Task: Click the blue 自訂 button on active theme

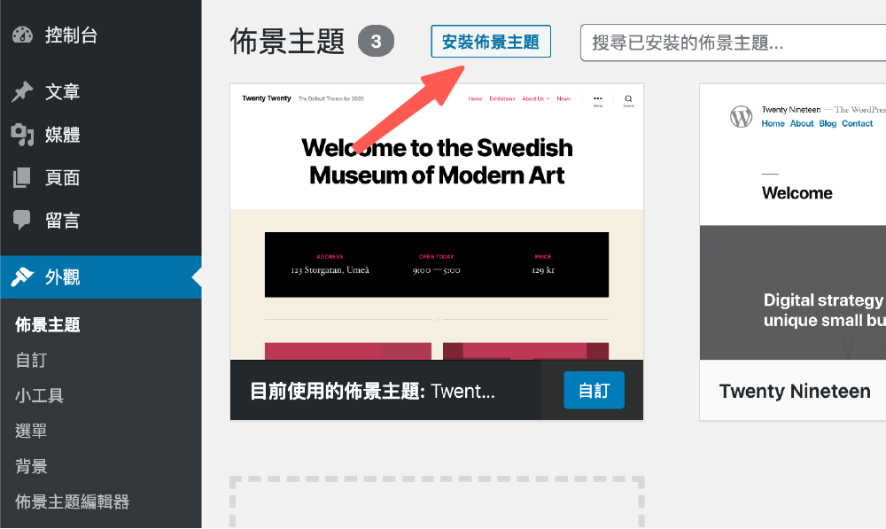Action: click(x=594, y=390)
